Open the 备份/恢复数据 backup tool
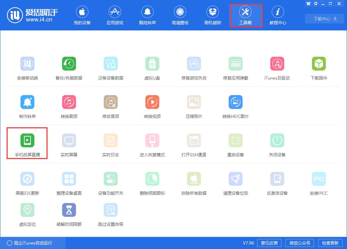Screen dimensions: 347x249 coord(69,67)
